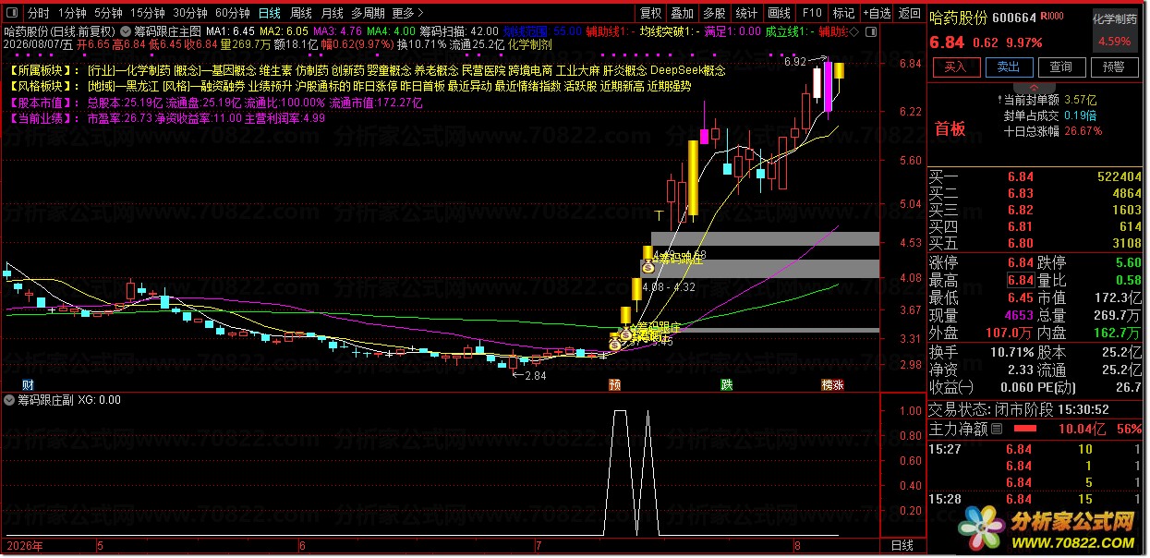Click the 标记 mark button
Screen dimensions: 1150x558
(843, 14)
